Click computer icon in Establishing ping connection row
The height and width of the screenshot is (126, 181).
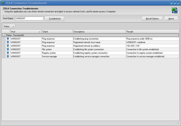pyautogui.click(x=8, y=39)
